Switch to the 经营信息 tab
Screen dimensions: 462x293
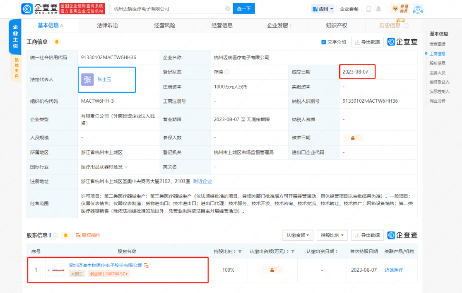[222, 26]
